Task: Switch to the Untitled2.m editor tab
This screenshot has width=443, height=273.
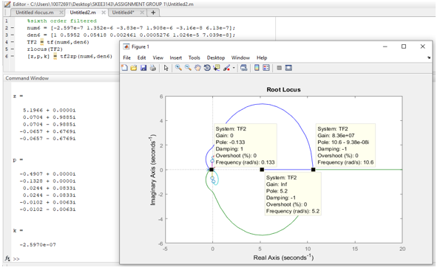Action: click(x=83, y=13)
